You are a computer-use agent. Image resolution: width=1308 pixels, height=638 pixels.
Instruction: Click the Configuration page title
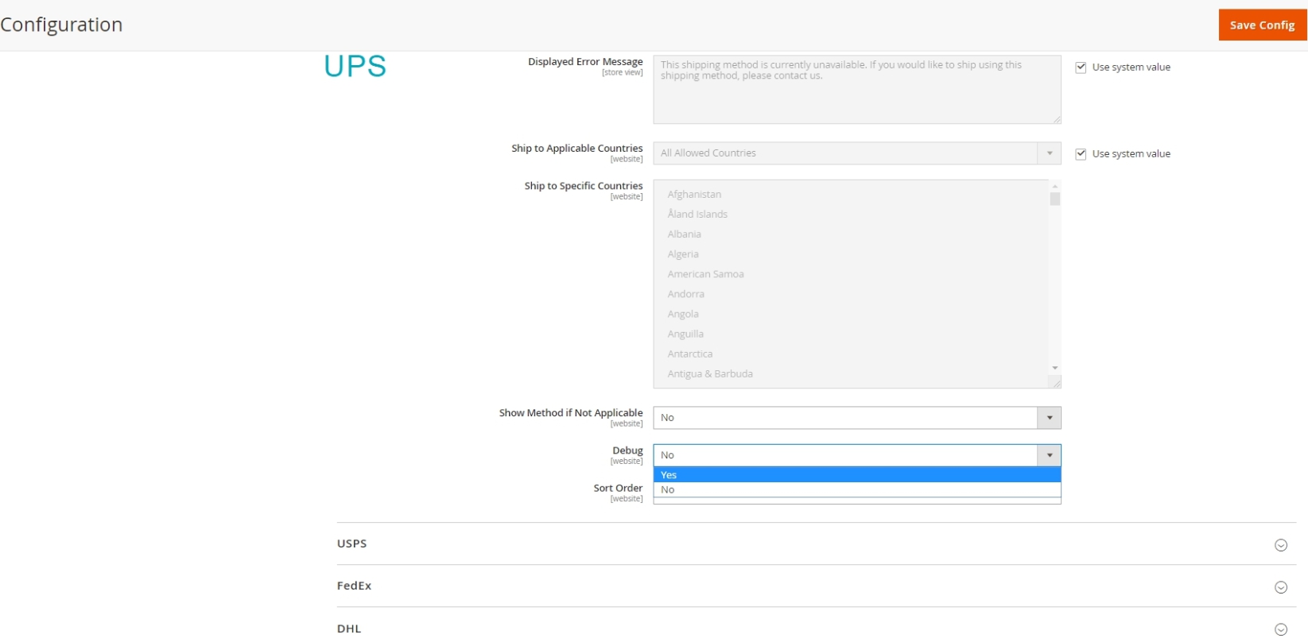61,25
